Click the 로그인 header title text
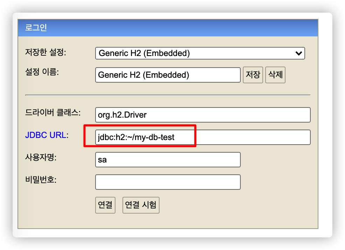 pyautogui.click(x=36, y=28)
